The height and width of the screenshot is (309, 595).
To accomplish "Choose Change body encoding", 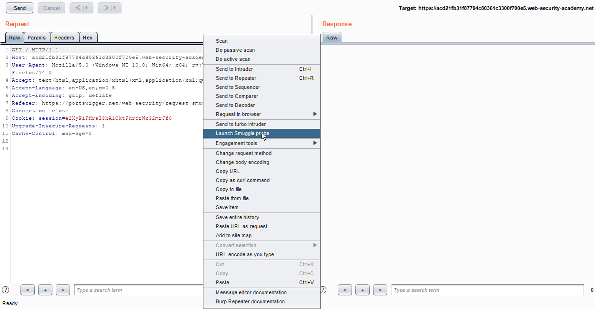I will click(x=262, y=162).
